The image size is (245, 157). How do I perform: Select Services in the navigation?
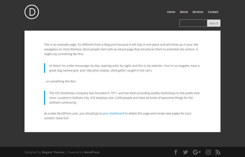pos(198,12)
